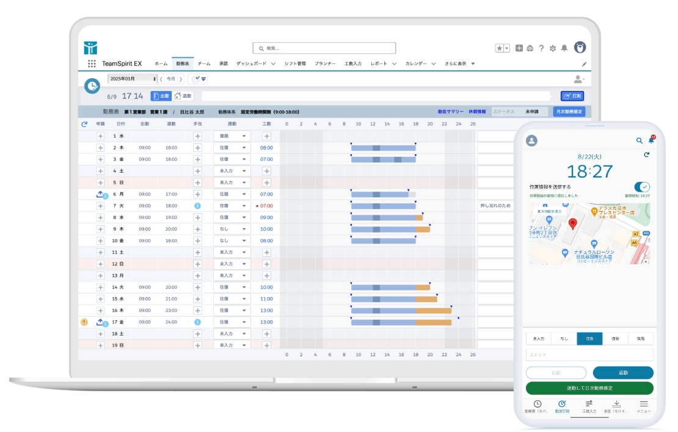Click the notification bell in the desktop header
The image size is (678, 432).
pos(564,48)
